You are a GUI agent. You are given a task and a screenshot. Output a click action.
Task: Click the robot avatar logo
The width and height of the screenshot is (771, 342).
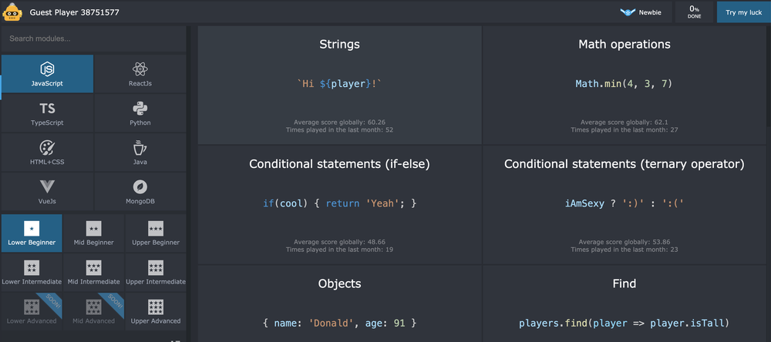(13, 12)
